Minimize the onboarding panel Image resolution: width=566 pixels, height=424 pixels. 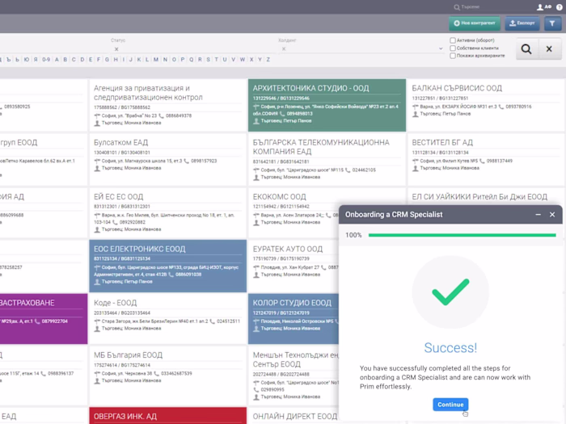click(539, 215)
